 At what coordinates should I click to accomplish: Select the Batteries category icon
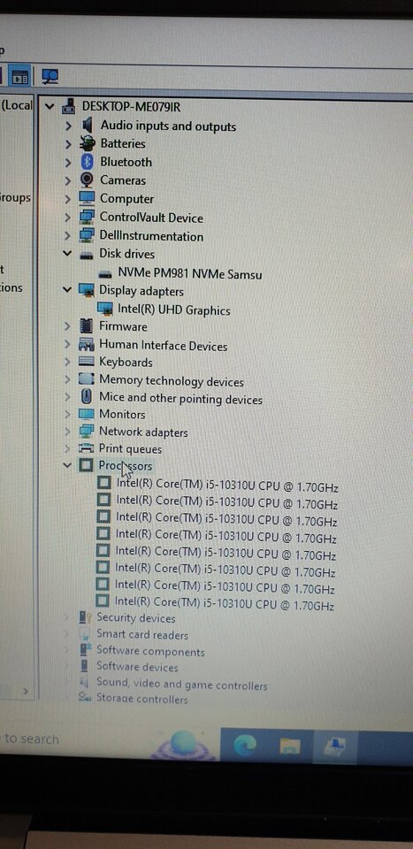click(87, 143)
